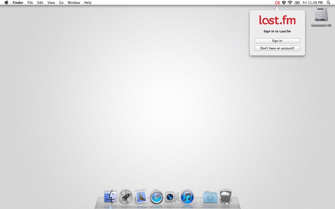Open the Go menu
335x209 pixels.
[x=61, y=3]
